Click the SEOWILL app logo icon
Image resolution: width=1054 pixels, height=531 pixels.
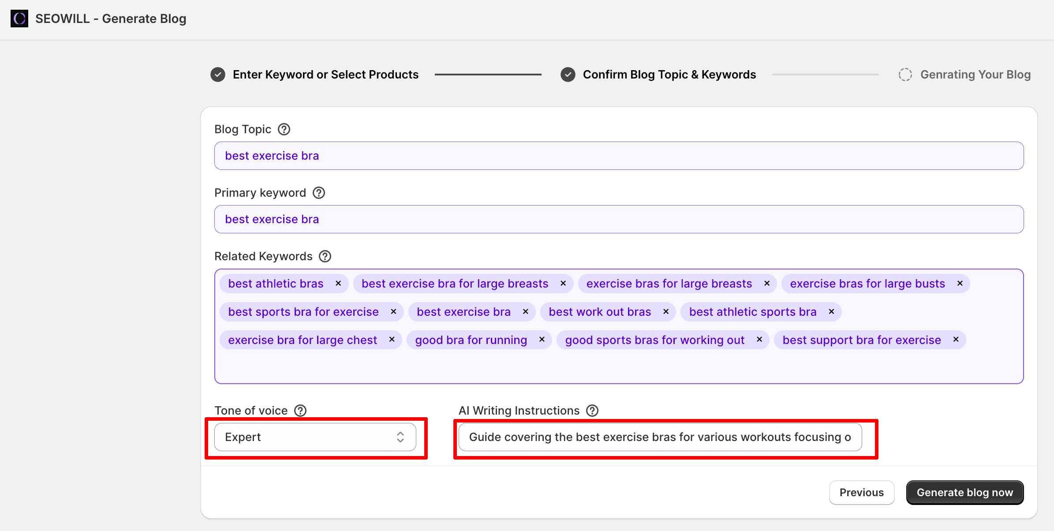pyautogui.click(x=19, y=19)
